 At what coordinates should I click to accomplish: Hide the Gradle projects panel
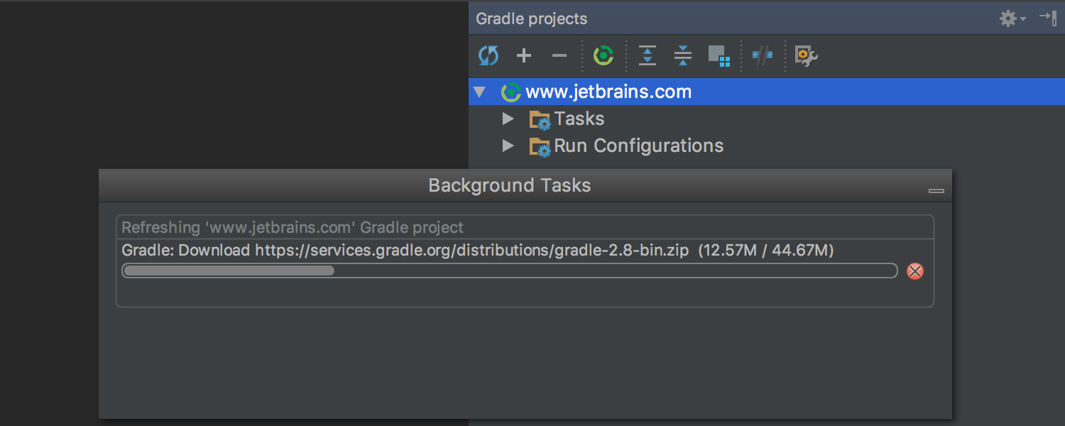click(x=1048, y=18)
